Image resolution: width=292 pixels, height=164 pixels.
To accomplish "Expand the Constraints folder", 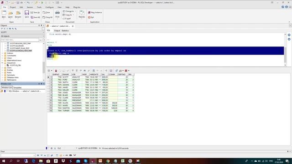I will [2, 56].
